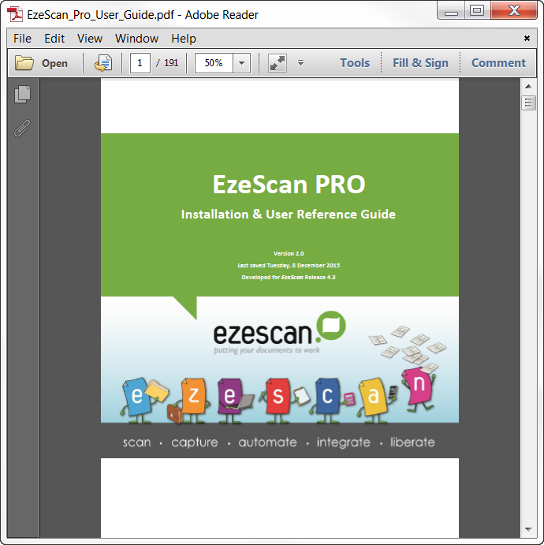The image size is (544, 545).
Task: Open the File menu
Action: coord(22,38)
